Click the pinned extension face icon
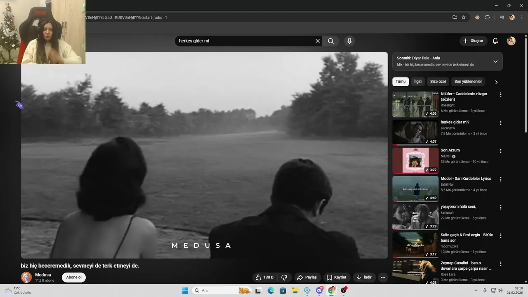Viewport: 528px width, 297px height. (477, 17)
